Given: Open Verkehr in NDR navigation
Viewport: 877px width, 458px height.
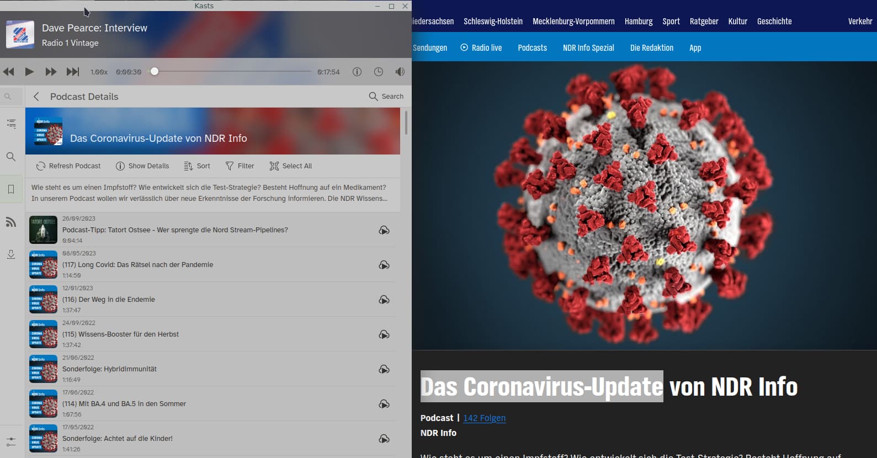Looking at the screenshot, I should [x=860, y=22].
